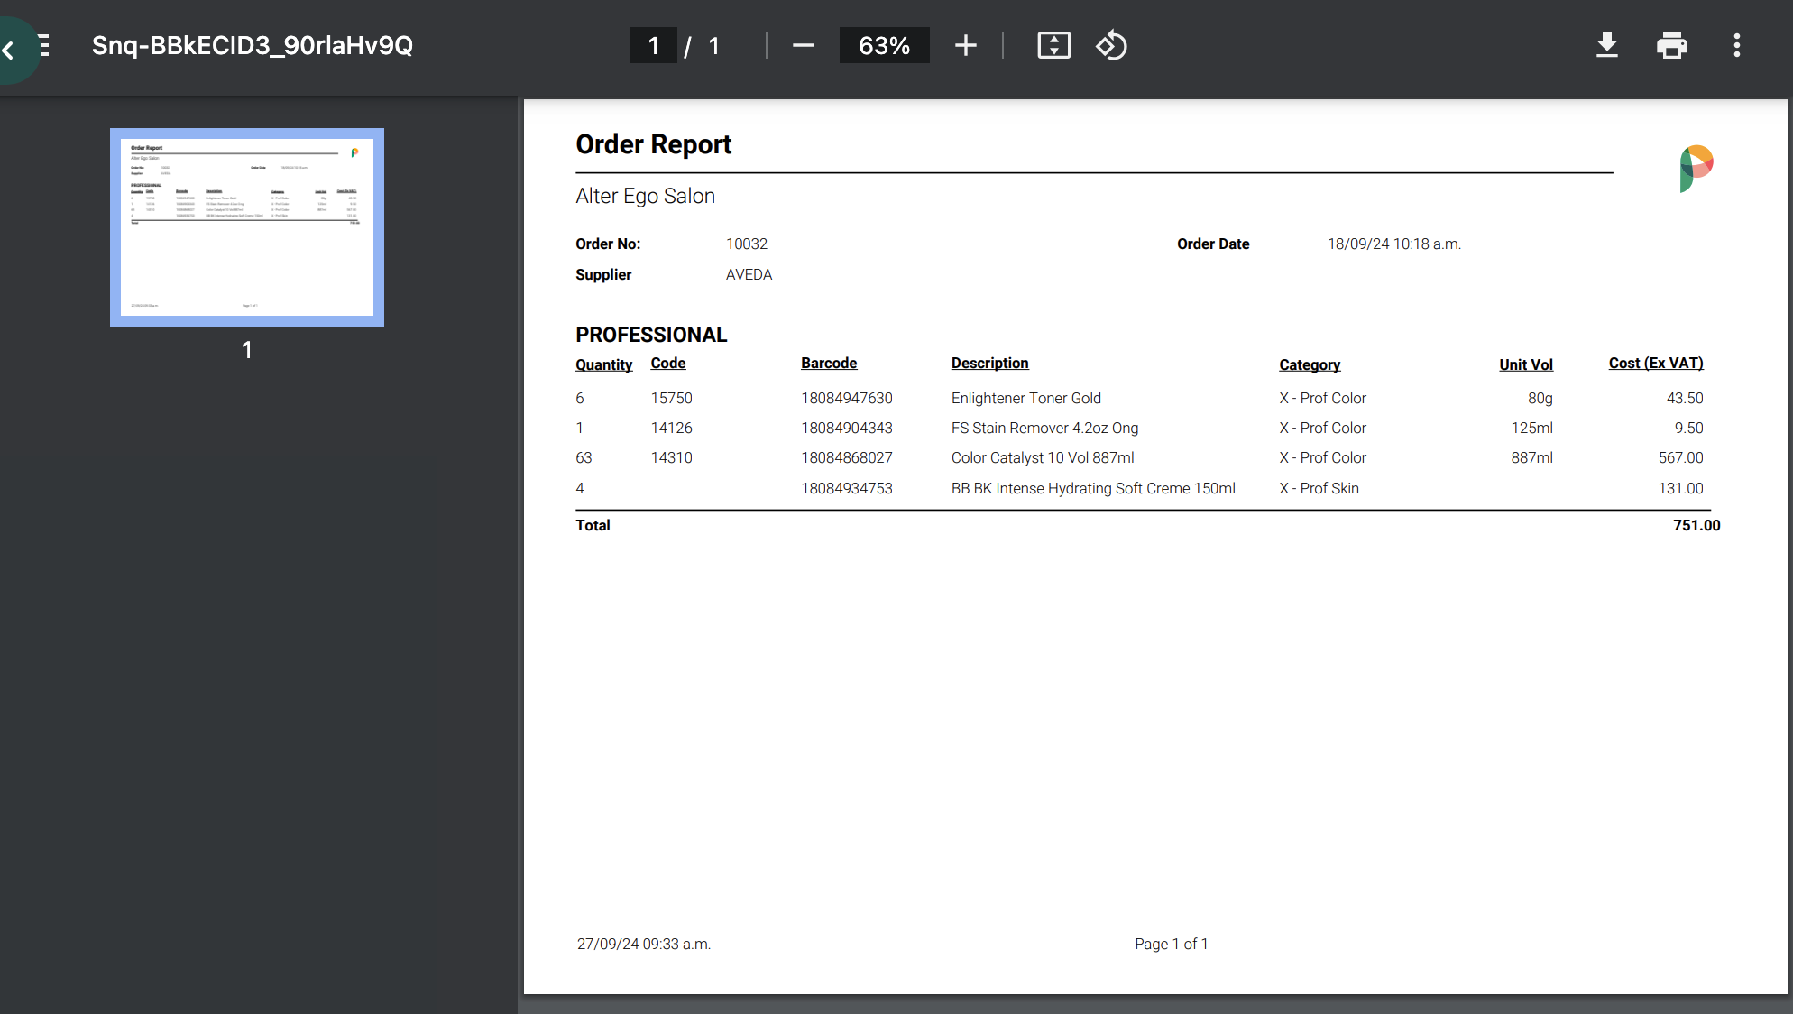The width and height of the screenshot is (1793, 1014).
Task: Click barcode 18084904343
Action: pyautogui.click(x=847, y=428)
